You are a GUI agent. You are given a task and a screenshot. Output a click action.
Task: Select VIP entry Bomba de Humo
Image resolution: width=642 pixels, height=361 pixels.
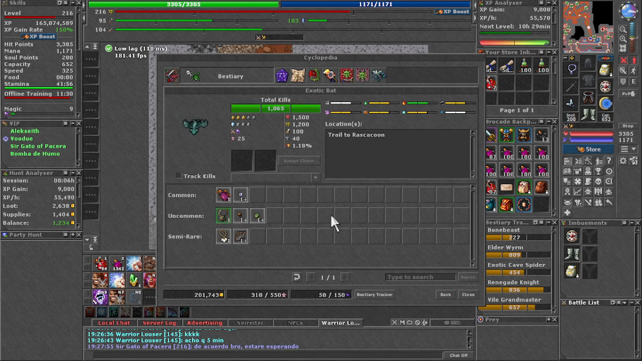35,153
